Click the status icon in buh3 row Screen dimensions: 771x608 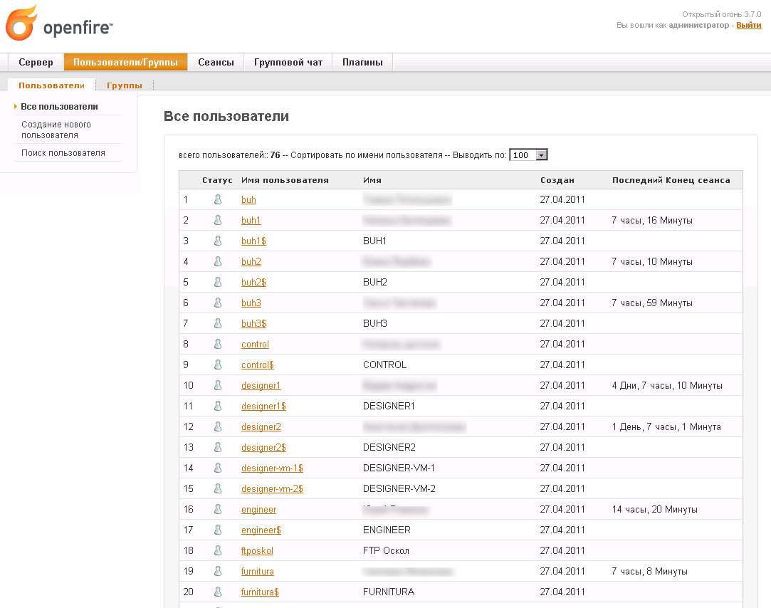pyautogui.click(x=218, y=303)
